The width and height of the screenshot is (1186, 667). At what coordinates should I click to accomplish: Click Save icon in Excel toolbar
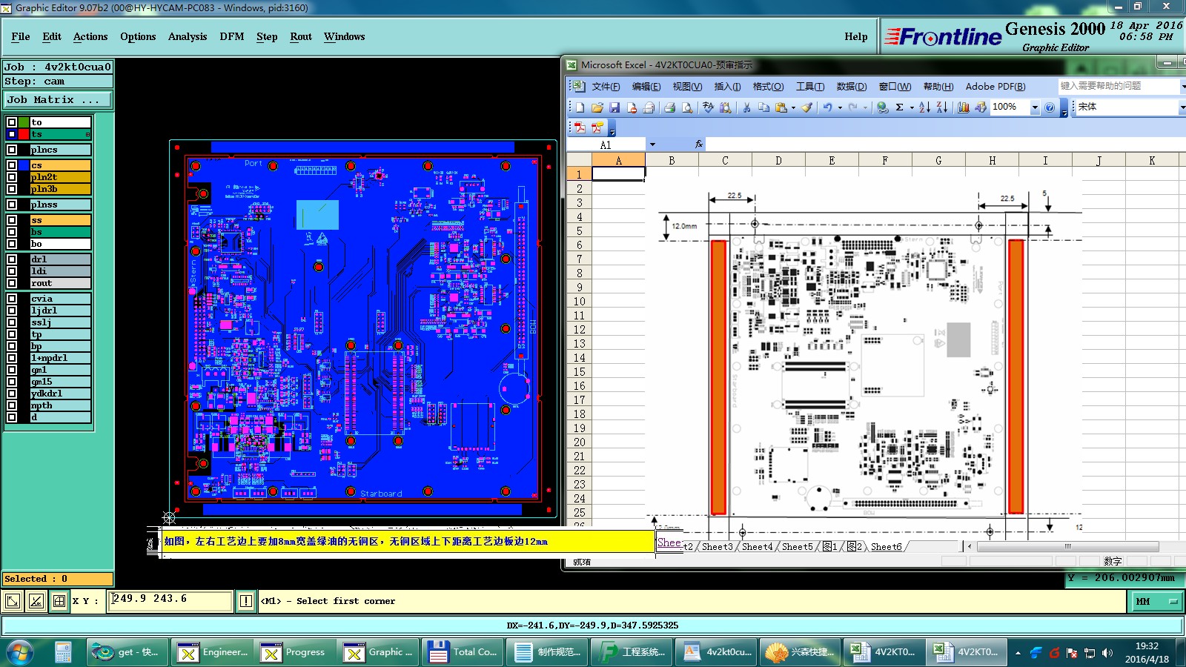(614, 107)
